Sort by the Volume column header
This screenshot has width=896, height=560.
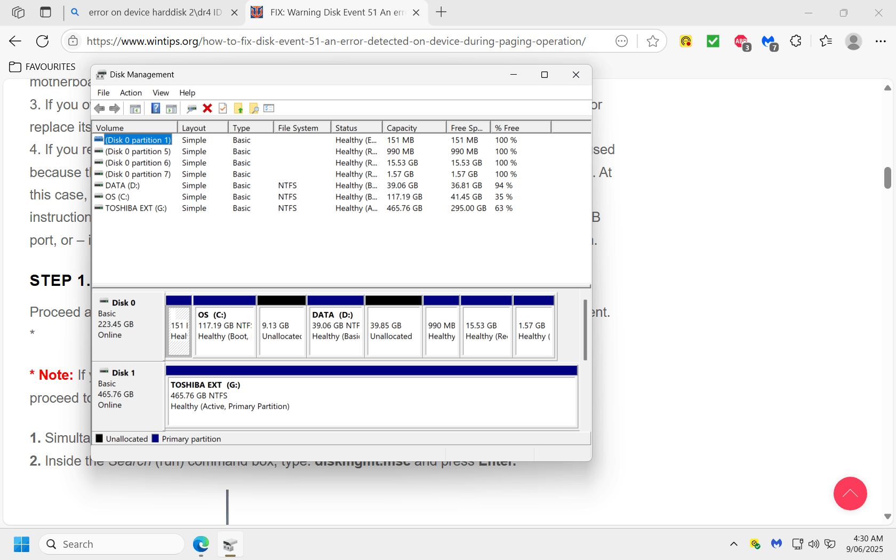pyautogui.click(x=135, y=128)
